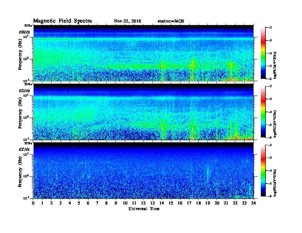Click the 'Universal Time' axis label
302x233 pixels.
point(144,209)
